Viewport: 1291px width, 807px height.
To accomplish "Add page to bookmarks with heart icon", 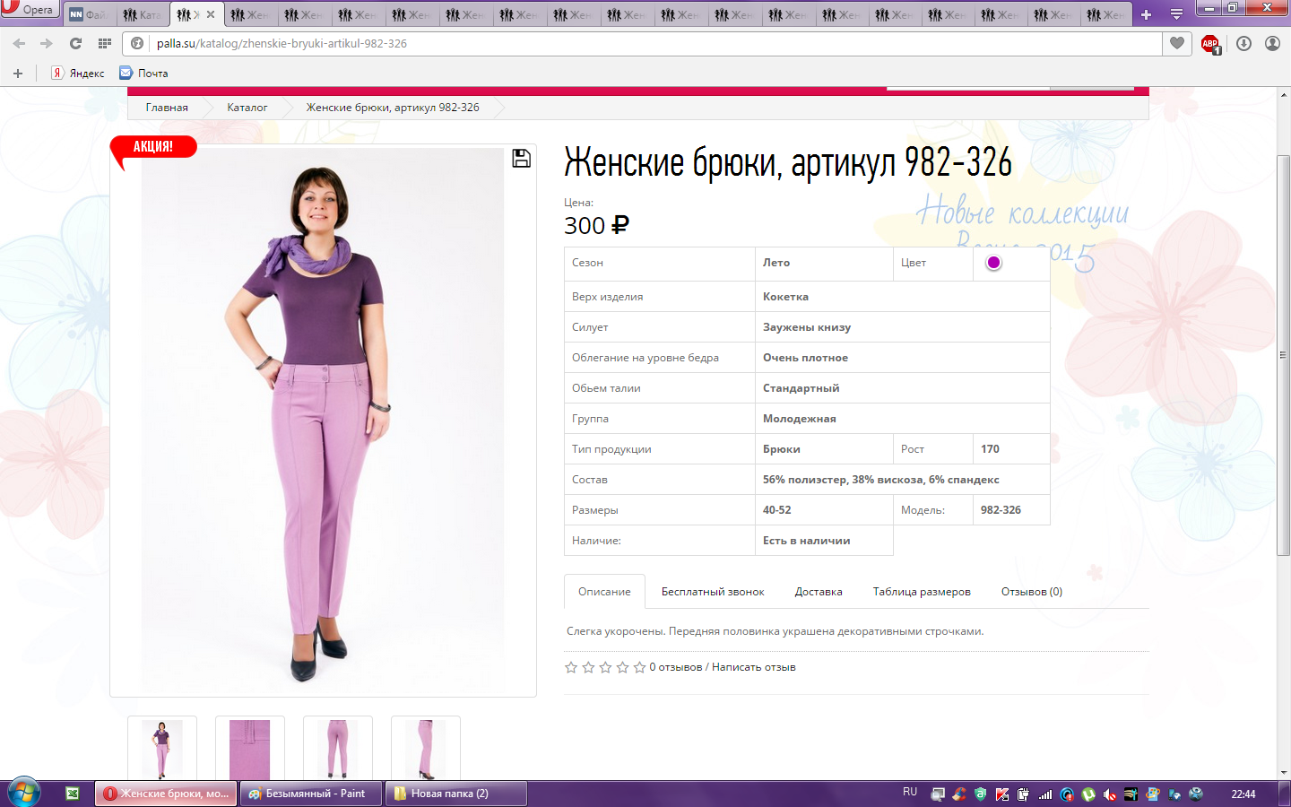I will (1177, 43).
